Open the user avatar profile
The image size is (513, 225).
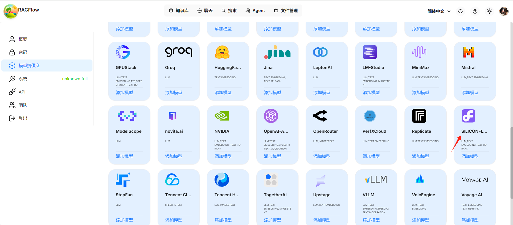point(503,11)
